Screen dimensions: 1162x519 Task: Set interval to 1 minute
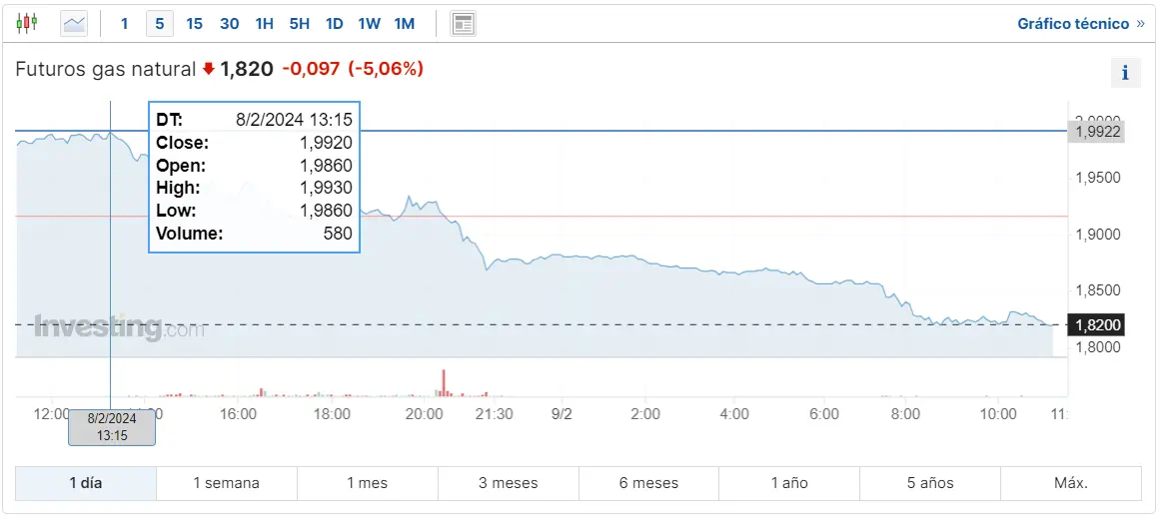coord(125,23)
